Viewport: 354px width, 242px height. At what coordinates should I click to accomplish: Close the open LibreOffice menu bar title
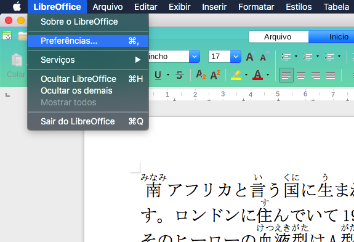[57, 7]
